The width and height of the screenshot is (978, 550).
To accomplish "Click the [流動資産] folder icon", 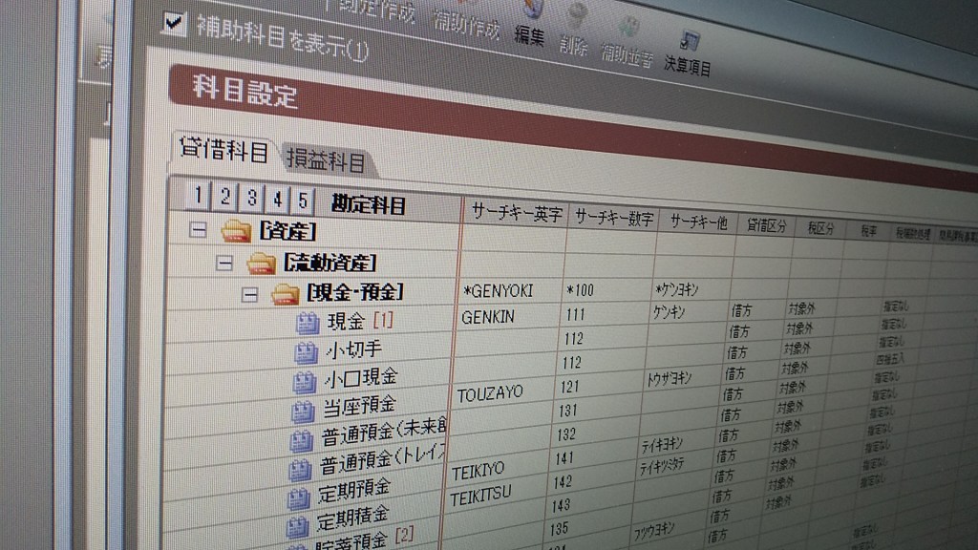I will (261, 261).
